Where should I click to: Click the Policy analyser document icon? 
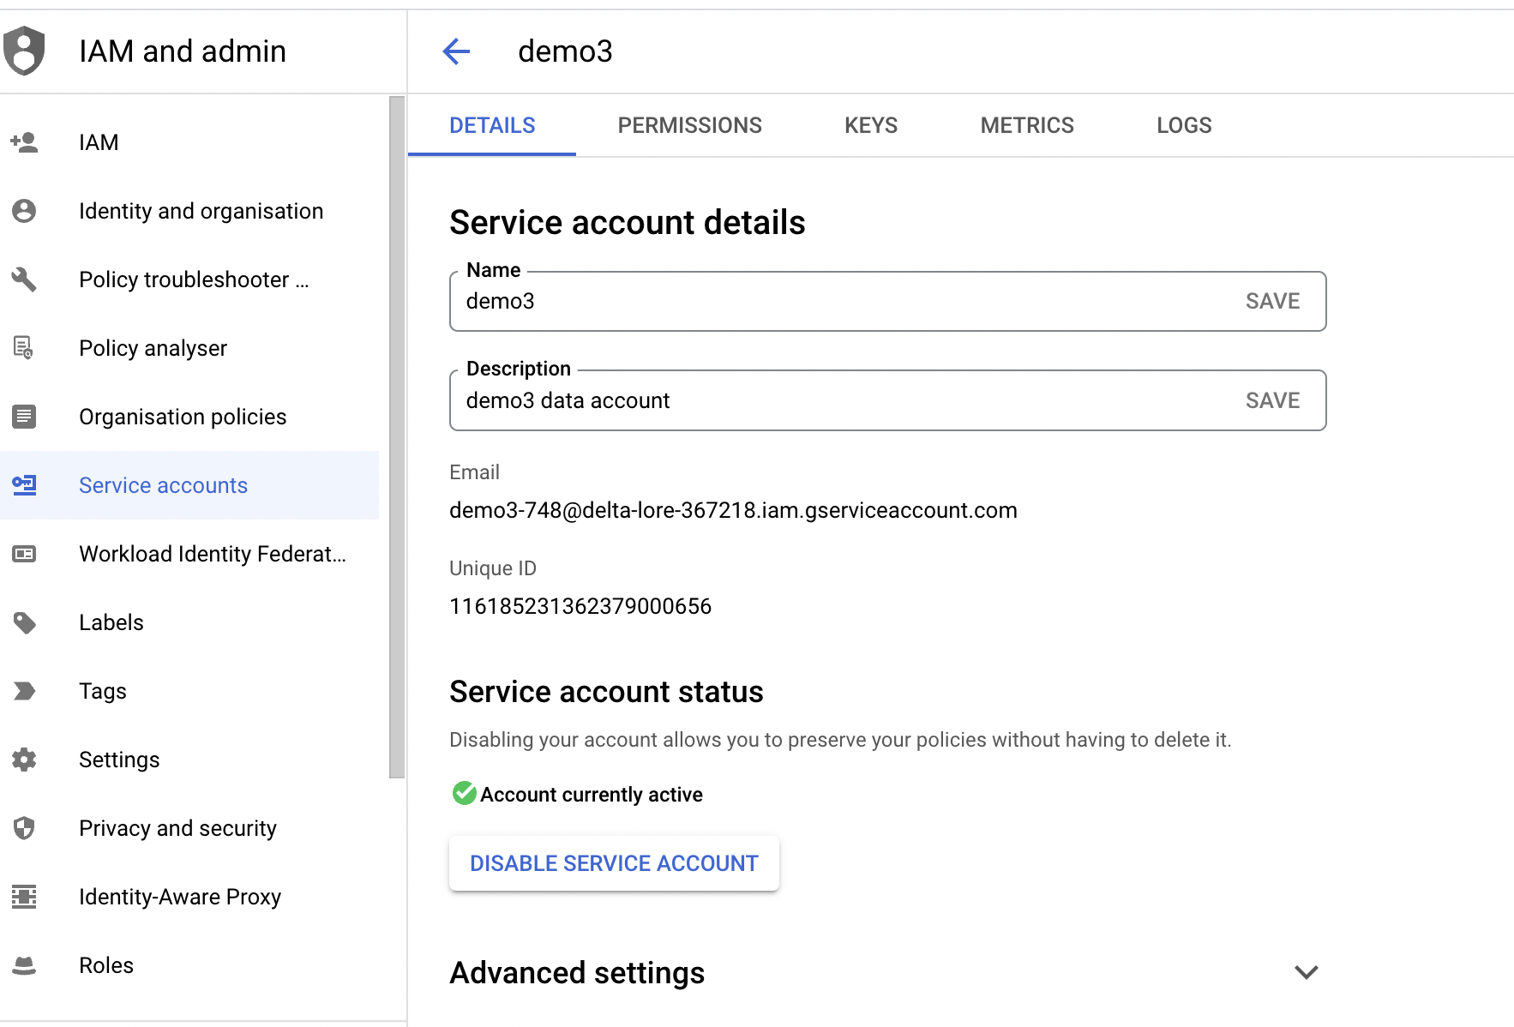24,348
